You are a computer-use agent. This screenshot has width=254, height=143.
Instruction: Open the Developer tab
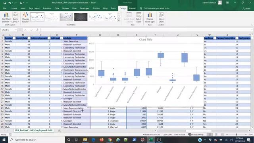click(x=85, y=8)
